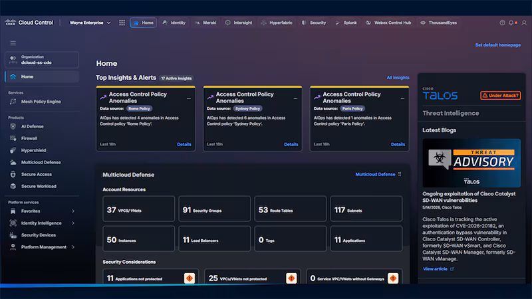Click warning icon for VPCs/VNets not protected
Image resolution: width=532 pixels, height=299 pixels.
pos(291,278)
